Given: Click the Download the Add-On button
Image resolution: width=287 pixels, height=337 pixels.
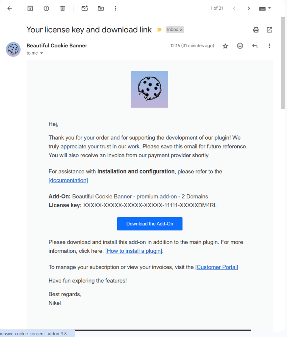Looking at the screenshot, I should tap(150, 224).
